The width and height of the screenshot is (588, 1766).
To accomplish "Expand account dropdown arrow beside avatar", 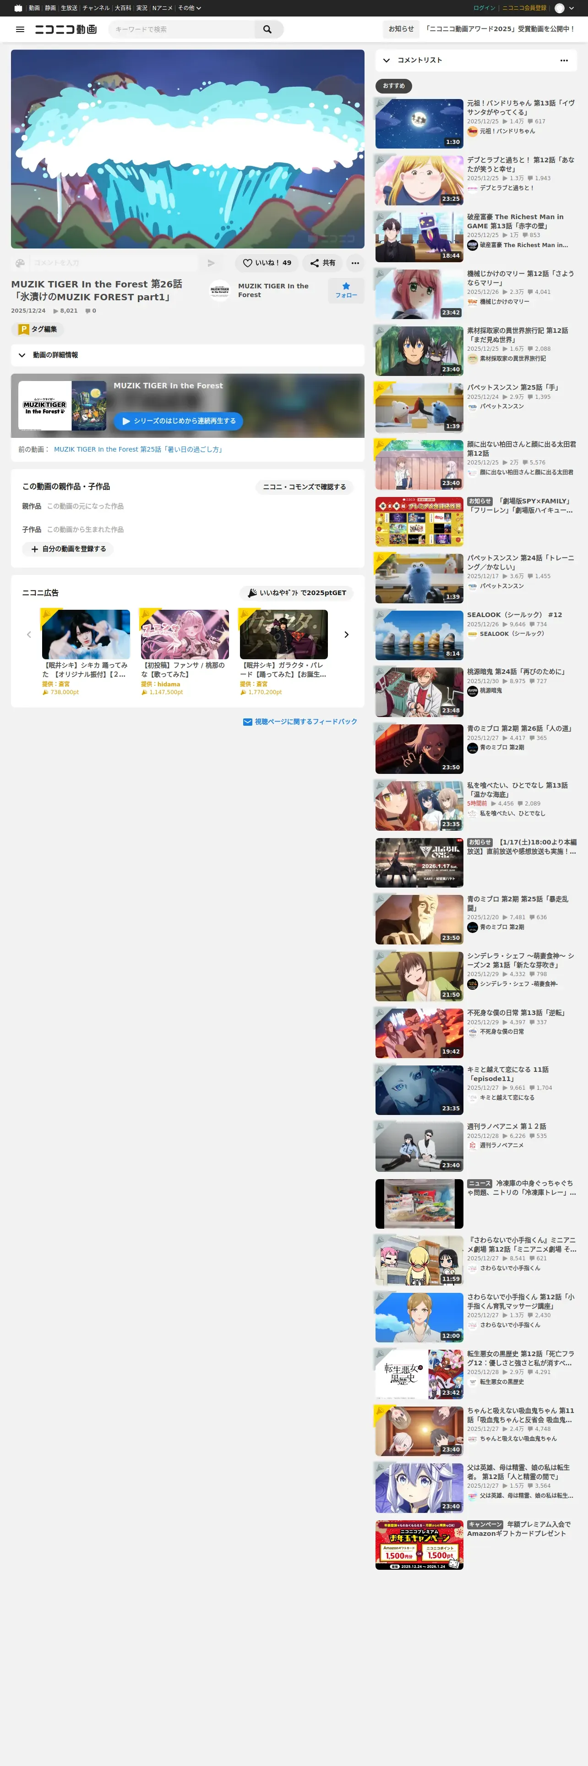I will click(572, 8).
